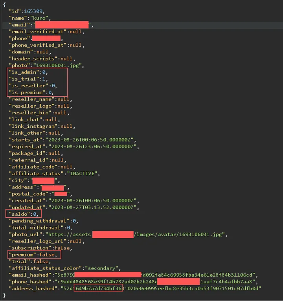Click the "reseller_logo":null line
Screen dimensions: 283x301
pyautogui.click(x=40, y=106)
